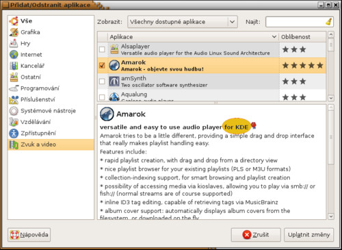Screen dimensions: 342x250
Task: Click the large Amarok icon in description
Action: coord(107,114)
